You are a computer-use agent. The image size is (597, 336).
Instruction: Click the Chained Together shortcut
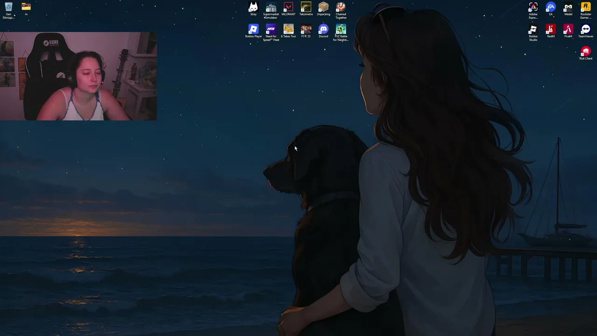tap(341, 10)
